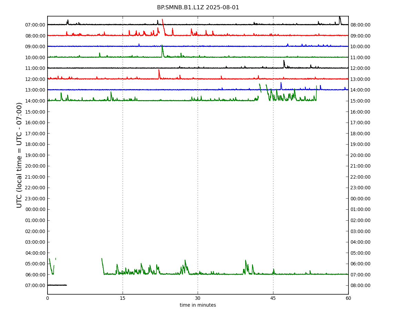The height and width of the screenshot is (327, 396).
Task: Click the right-axis time label 15:00:00
Action: click(x=361, y=101)
